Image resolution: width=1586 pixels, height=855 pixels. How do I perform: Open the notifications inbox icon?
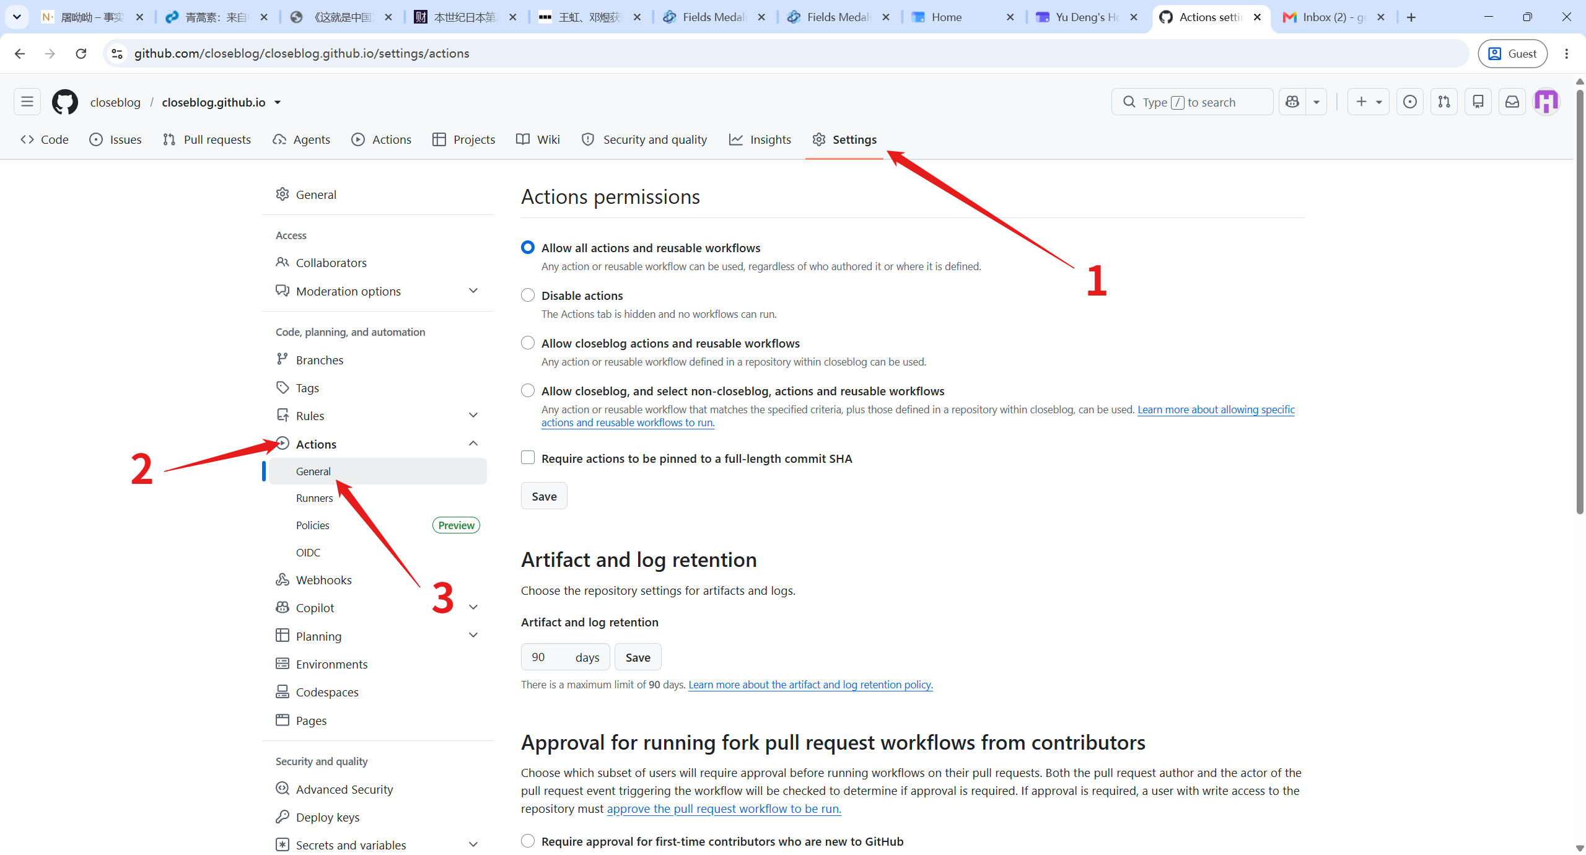pyautogui.click(x=1512, y=102)
